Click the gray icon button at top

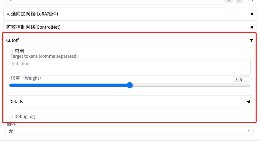tap(228, 1)
